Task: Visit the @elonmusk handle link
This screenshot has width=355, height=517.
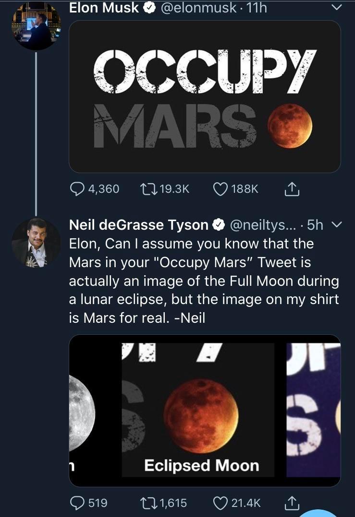Action: (x=197, y=8)
